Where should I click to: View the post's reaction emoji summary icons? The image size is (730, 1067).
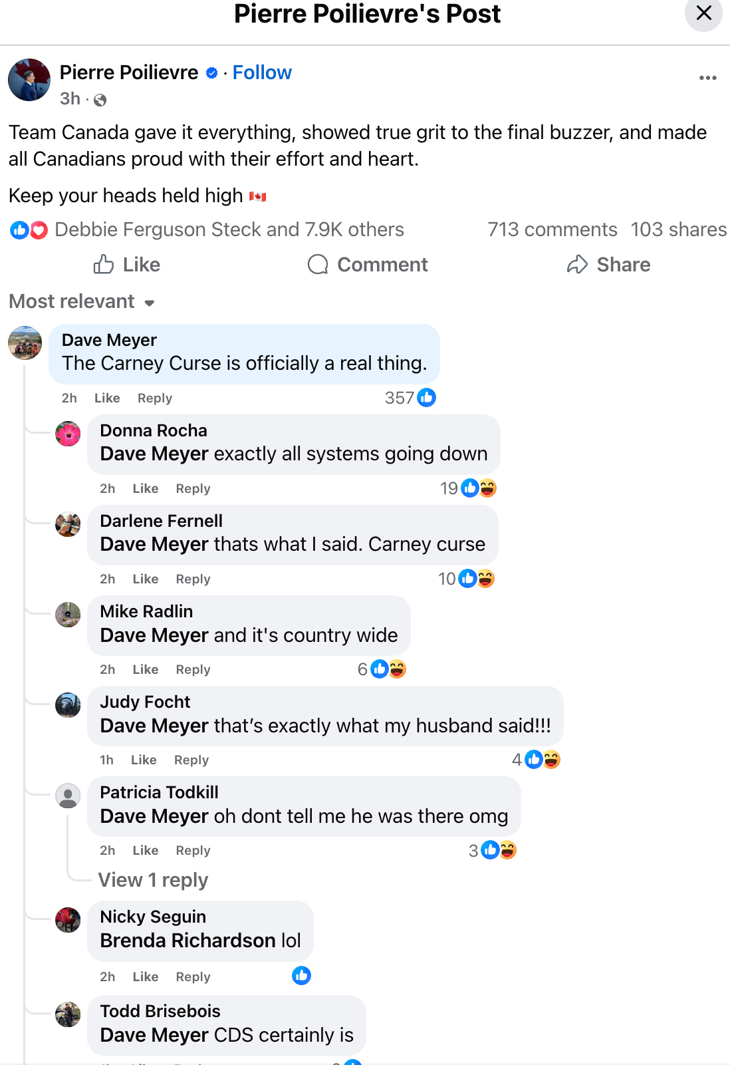click(x=29, y=230)
